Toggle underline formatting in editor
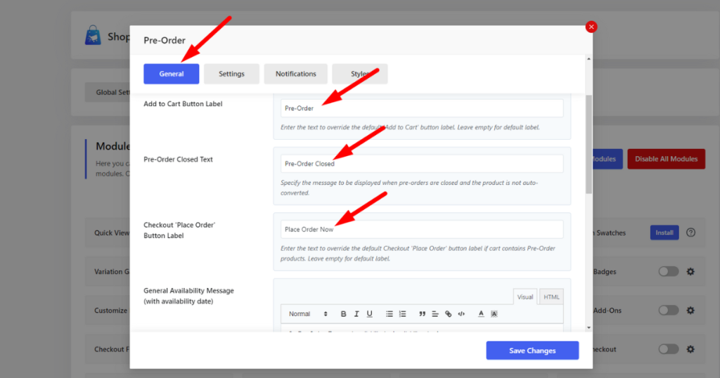The image size is (720, 378). point(369,314)
